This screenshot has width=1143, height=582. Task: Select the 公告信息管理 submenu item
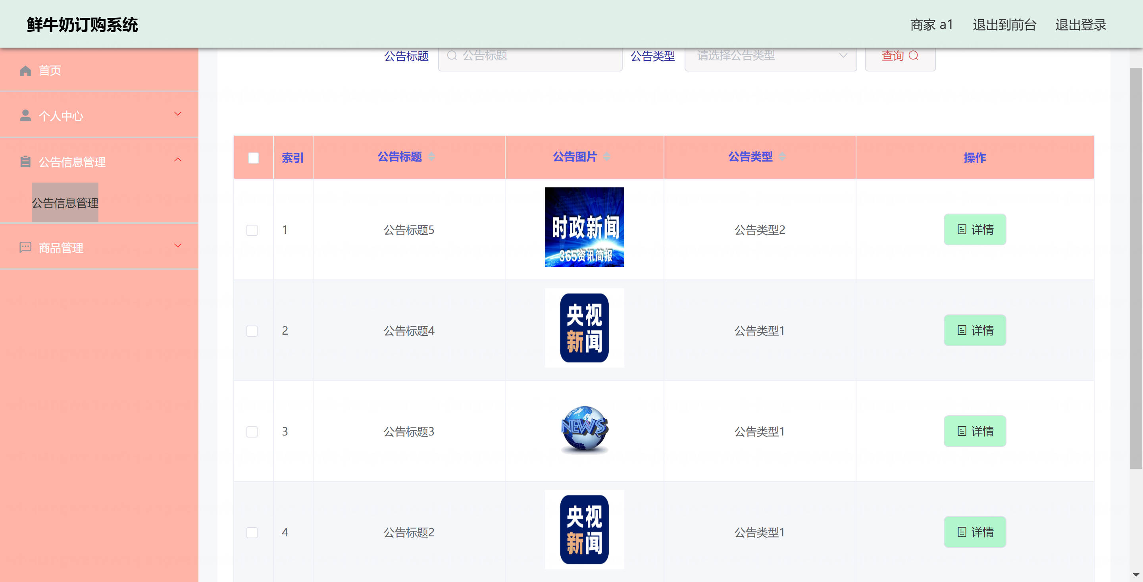[x=65, y=203]
